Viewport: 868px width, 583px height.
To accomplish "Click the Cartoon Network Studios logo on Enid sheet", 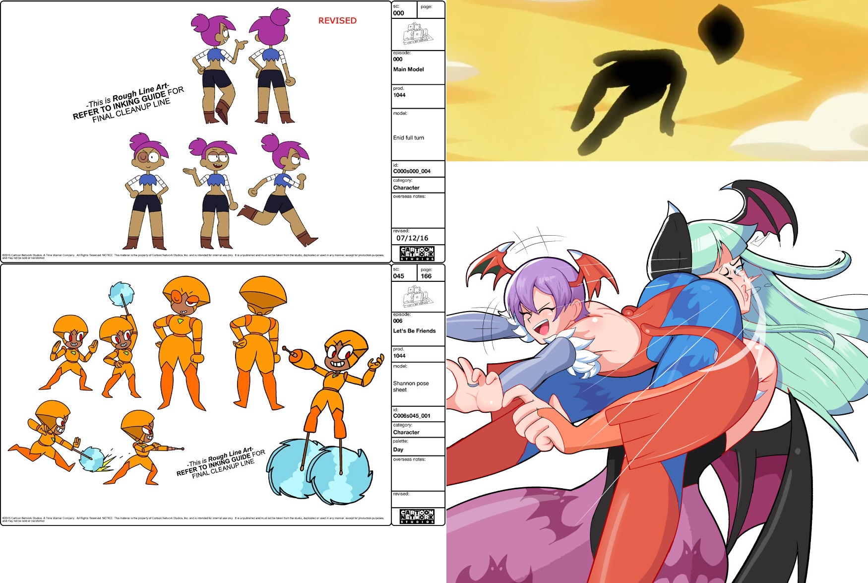I will pyautogui.click(x=417, y=253).
